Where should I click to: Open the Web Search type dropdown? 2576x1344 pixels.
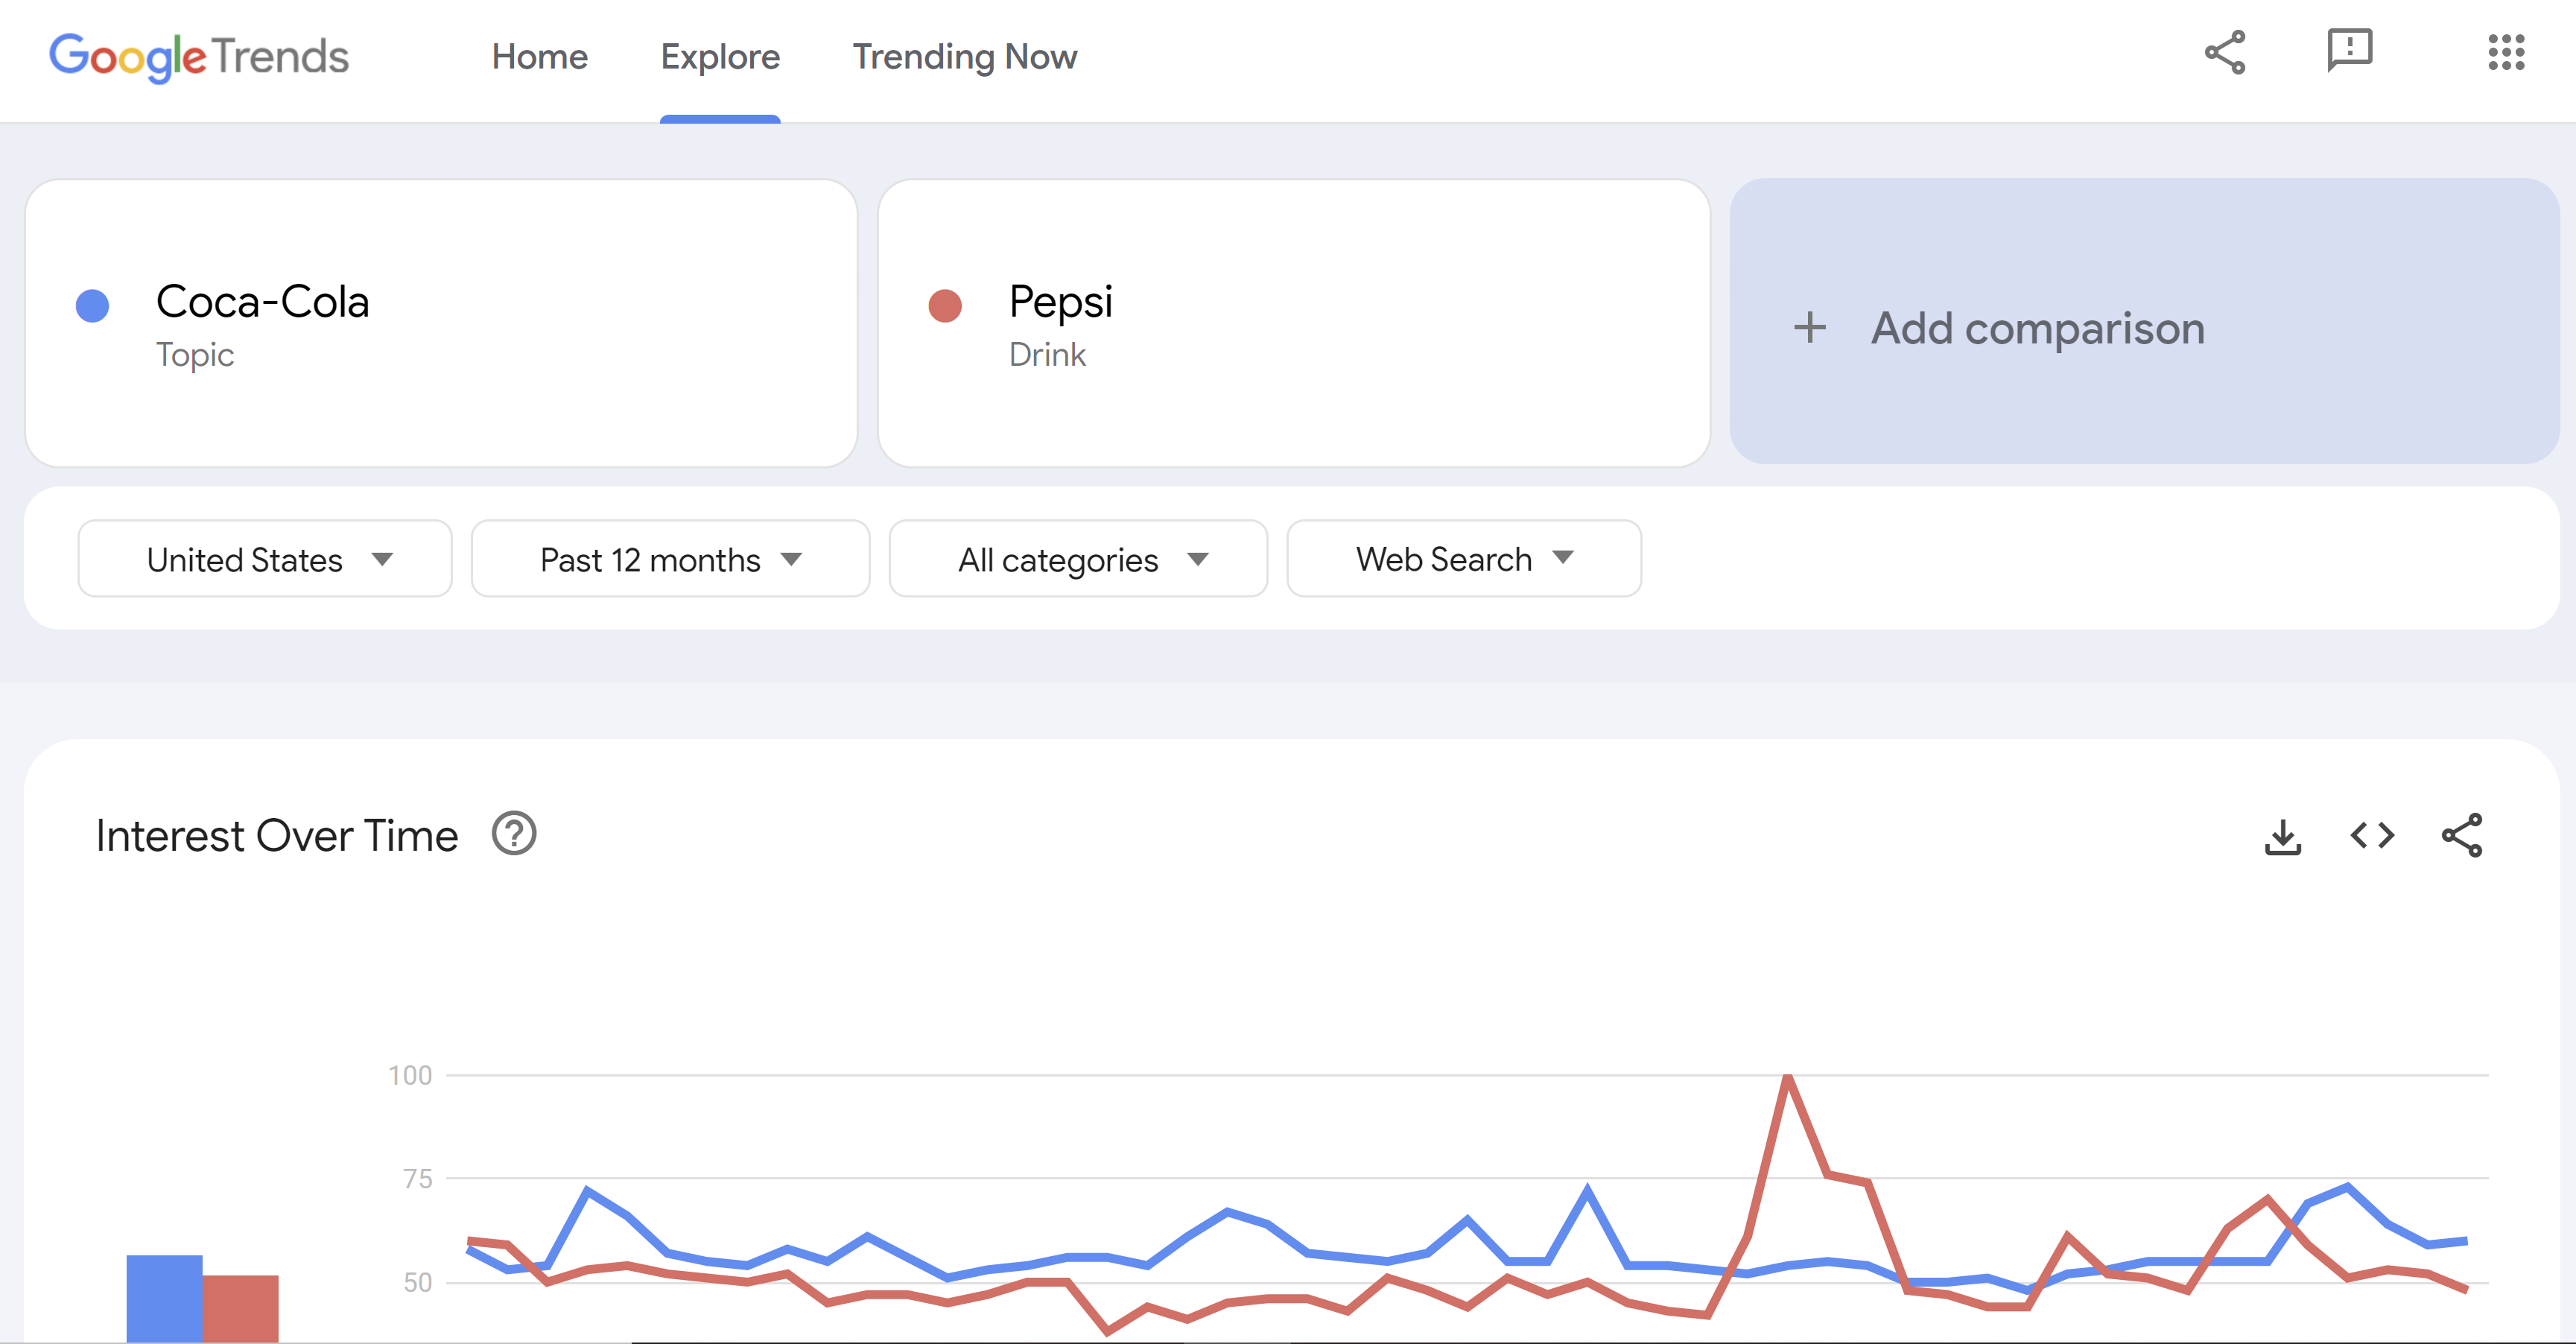point(1463,559)
